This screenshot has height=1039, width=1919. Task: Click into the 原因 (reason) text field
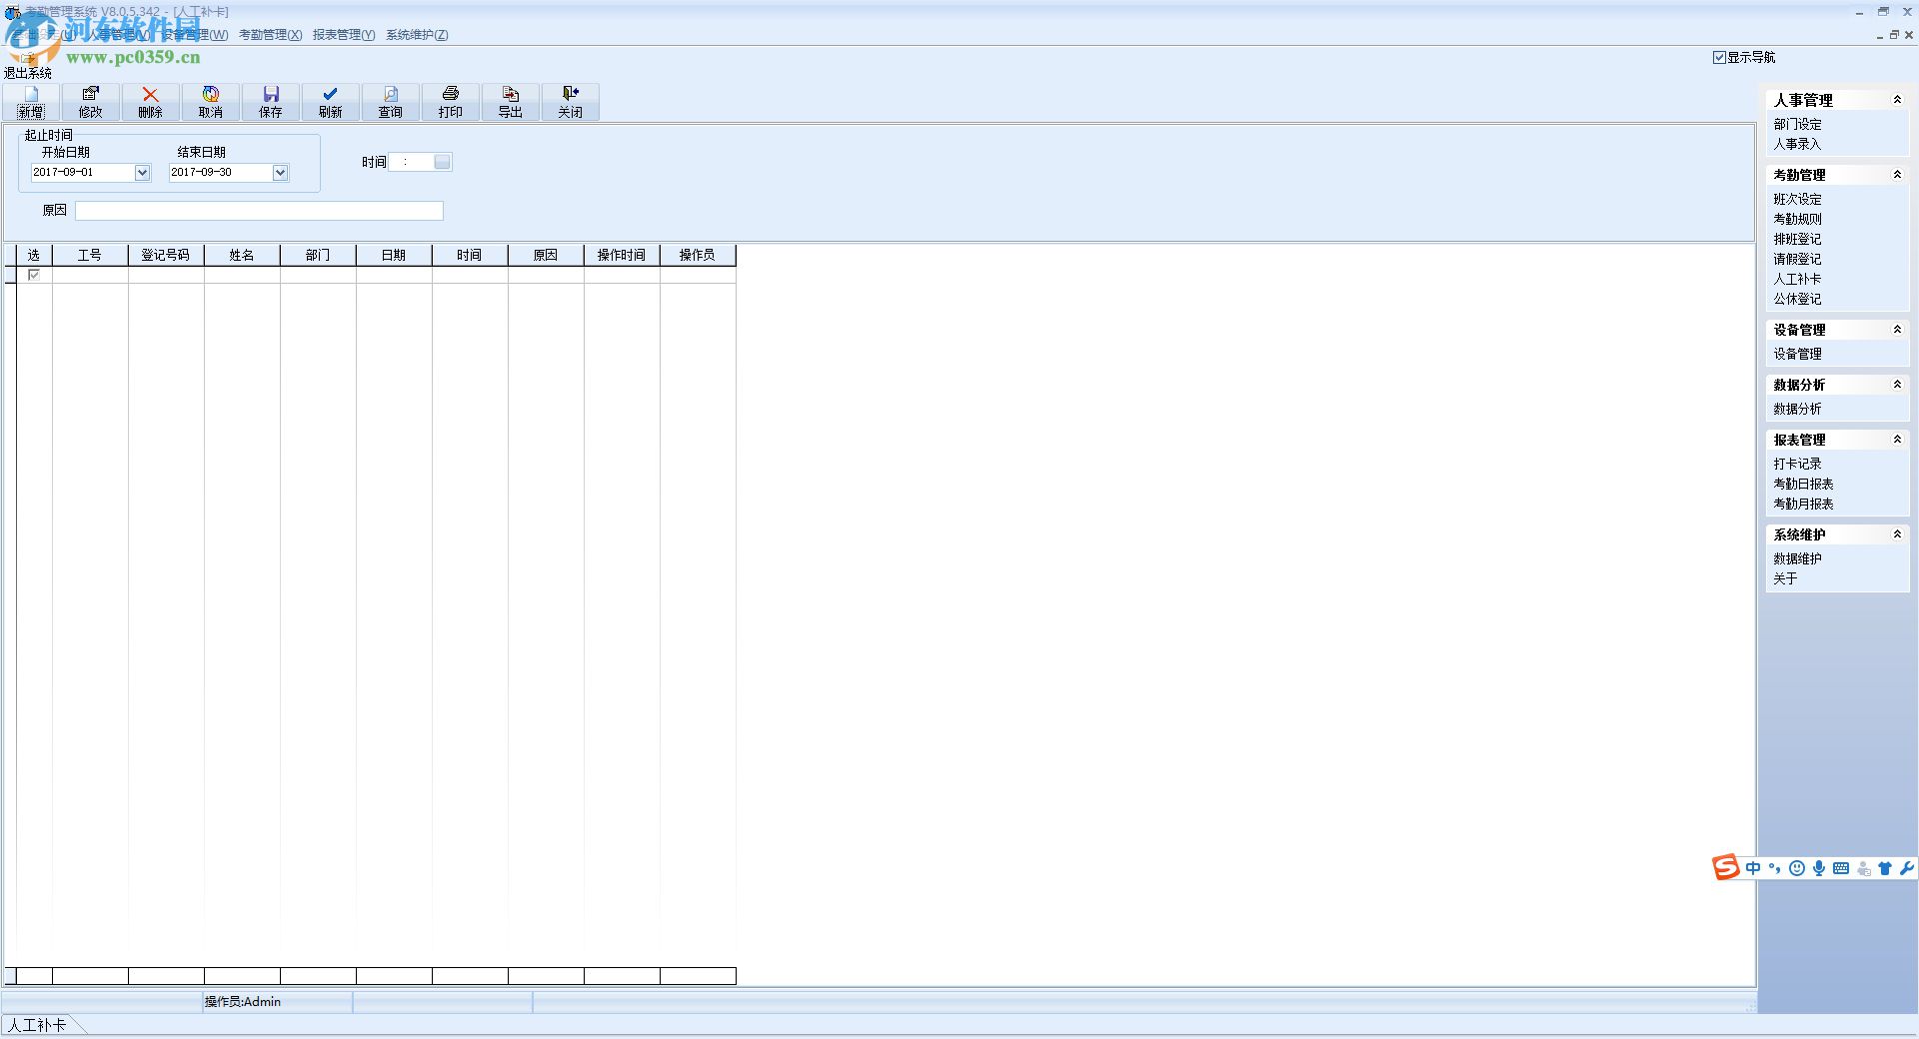259,211
